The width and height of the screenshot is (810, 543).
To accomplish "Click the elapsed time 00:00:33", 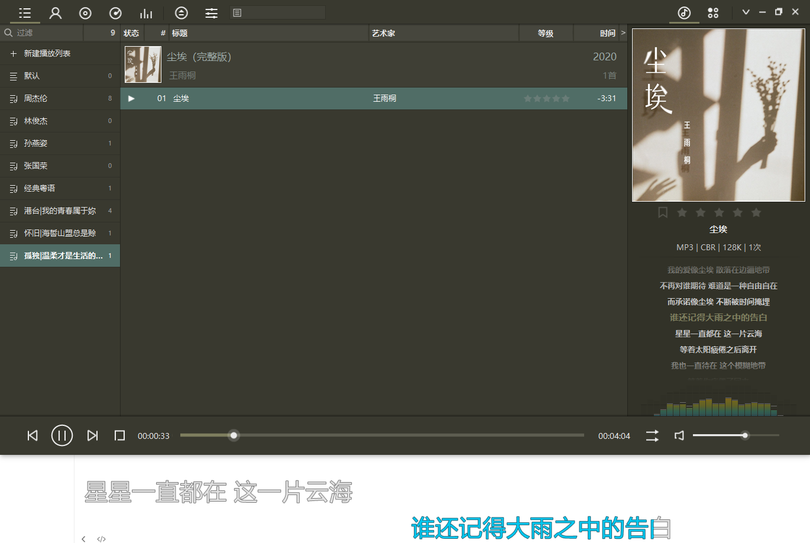I will point(154,436).
